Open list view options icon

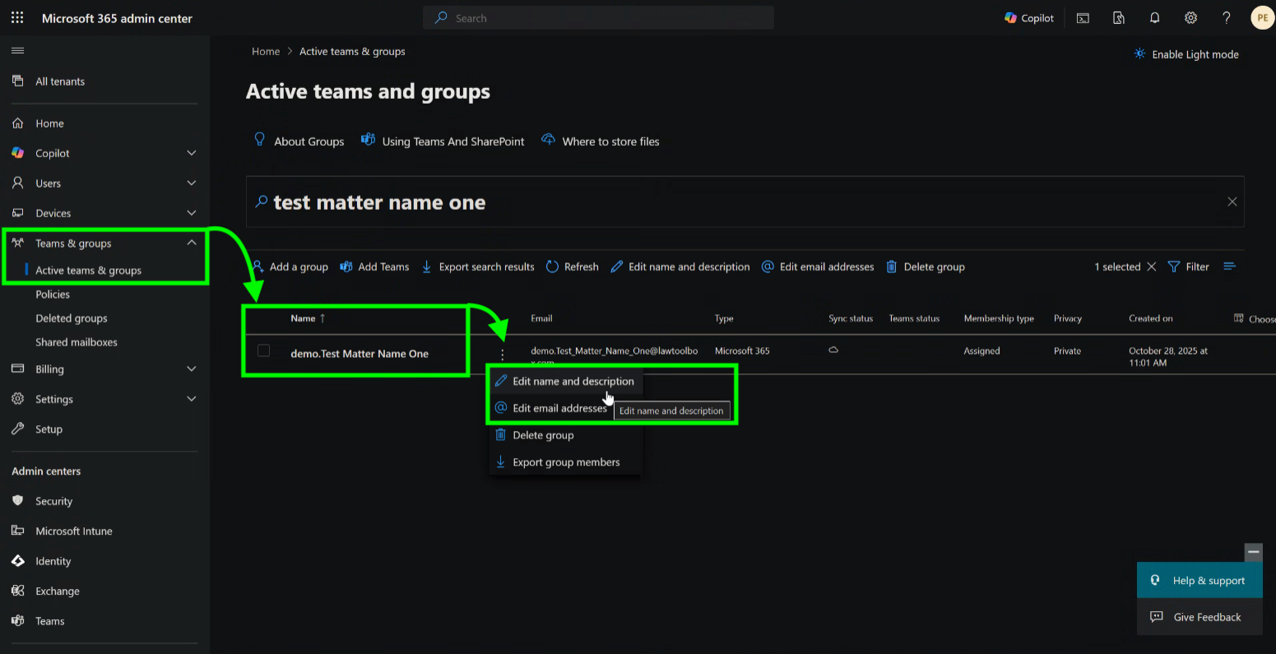1230,266
